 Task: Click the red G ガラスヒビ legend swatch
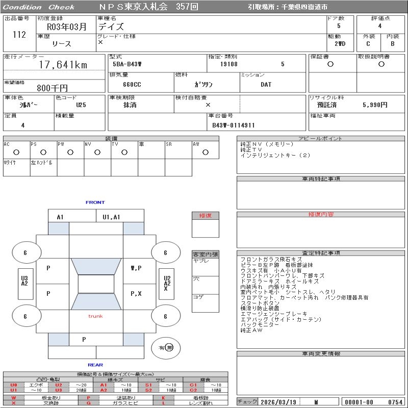pyautogui.click(x=88, y=403)
